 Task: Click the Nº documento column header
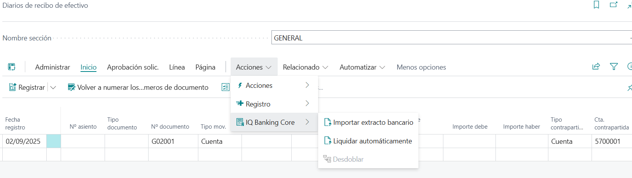pos(170,127)
